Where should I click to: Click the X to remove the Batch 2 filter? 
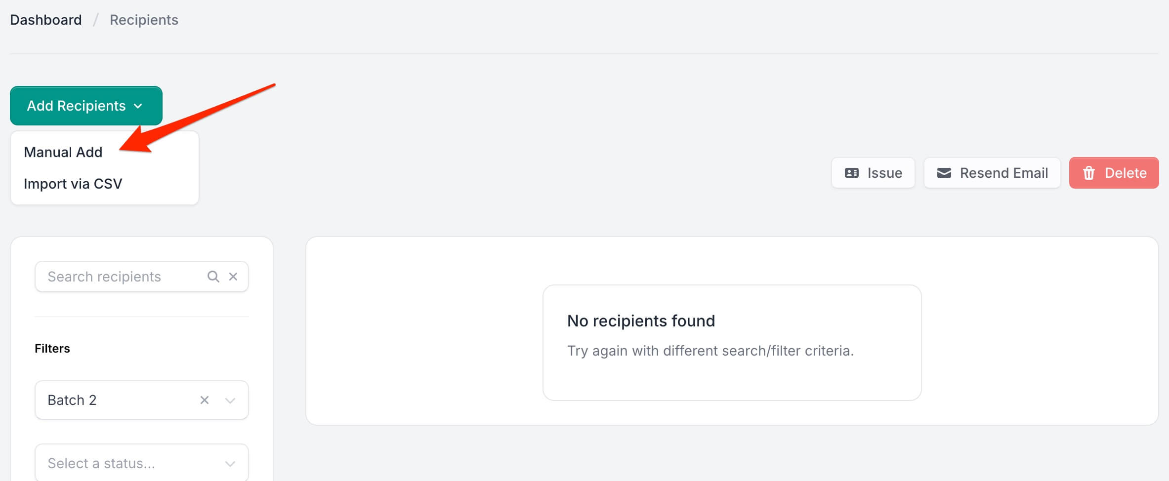tap(204, 400)
